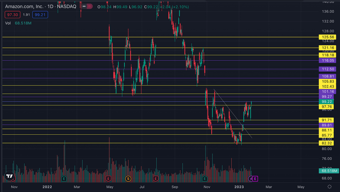Select the 108.81 price level label
This screenshot has height=192, width=340.
(x=327, y=76)
